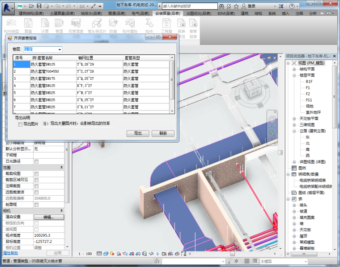Toggle the 注释裁剪 checkbox
Image resolution: width=340 pixels, height=267 pixels.
[x=36, y=186]
